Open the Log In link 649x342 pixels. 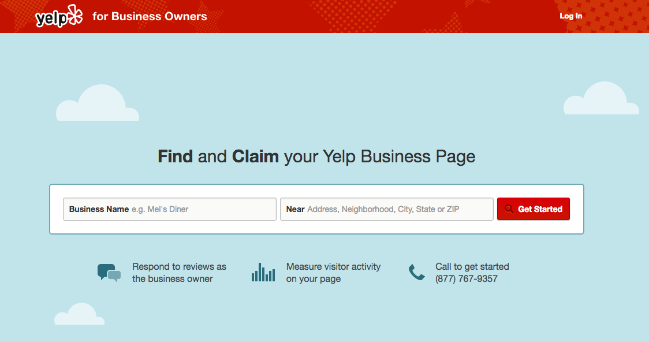tap(571, 16)
